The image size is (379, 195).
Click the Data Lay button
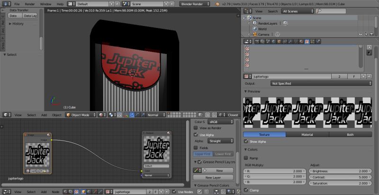[x=30, y=16]
